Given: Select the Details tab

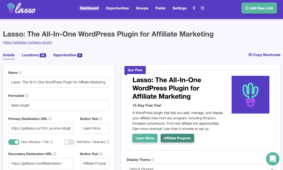Looking at the screenshot, I should tap(9, 55).
